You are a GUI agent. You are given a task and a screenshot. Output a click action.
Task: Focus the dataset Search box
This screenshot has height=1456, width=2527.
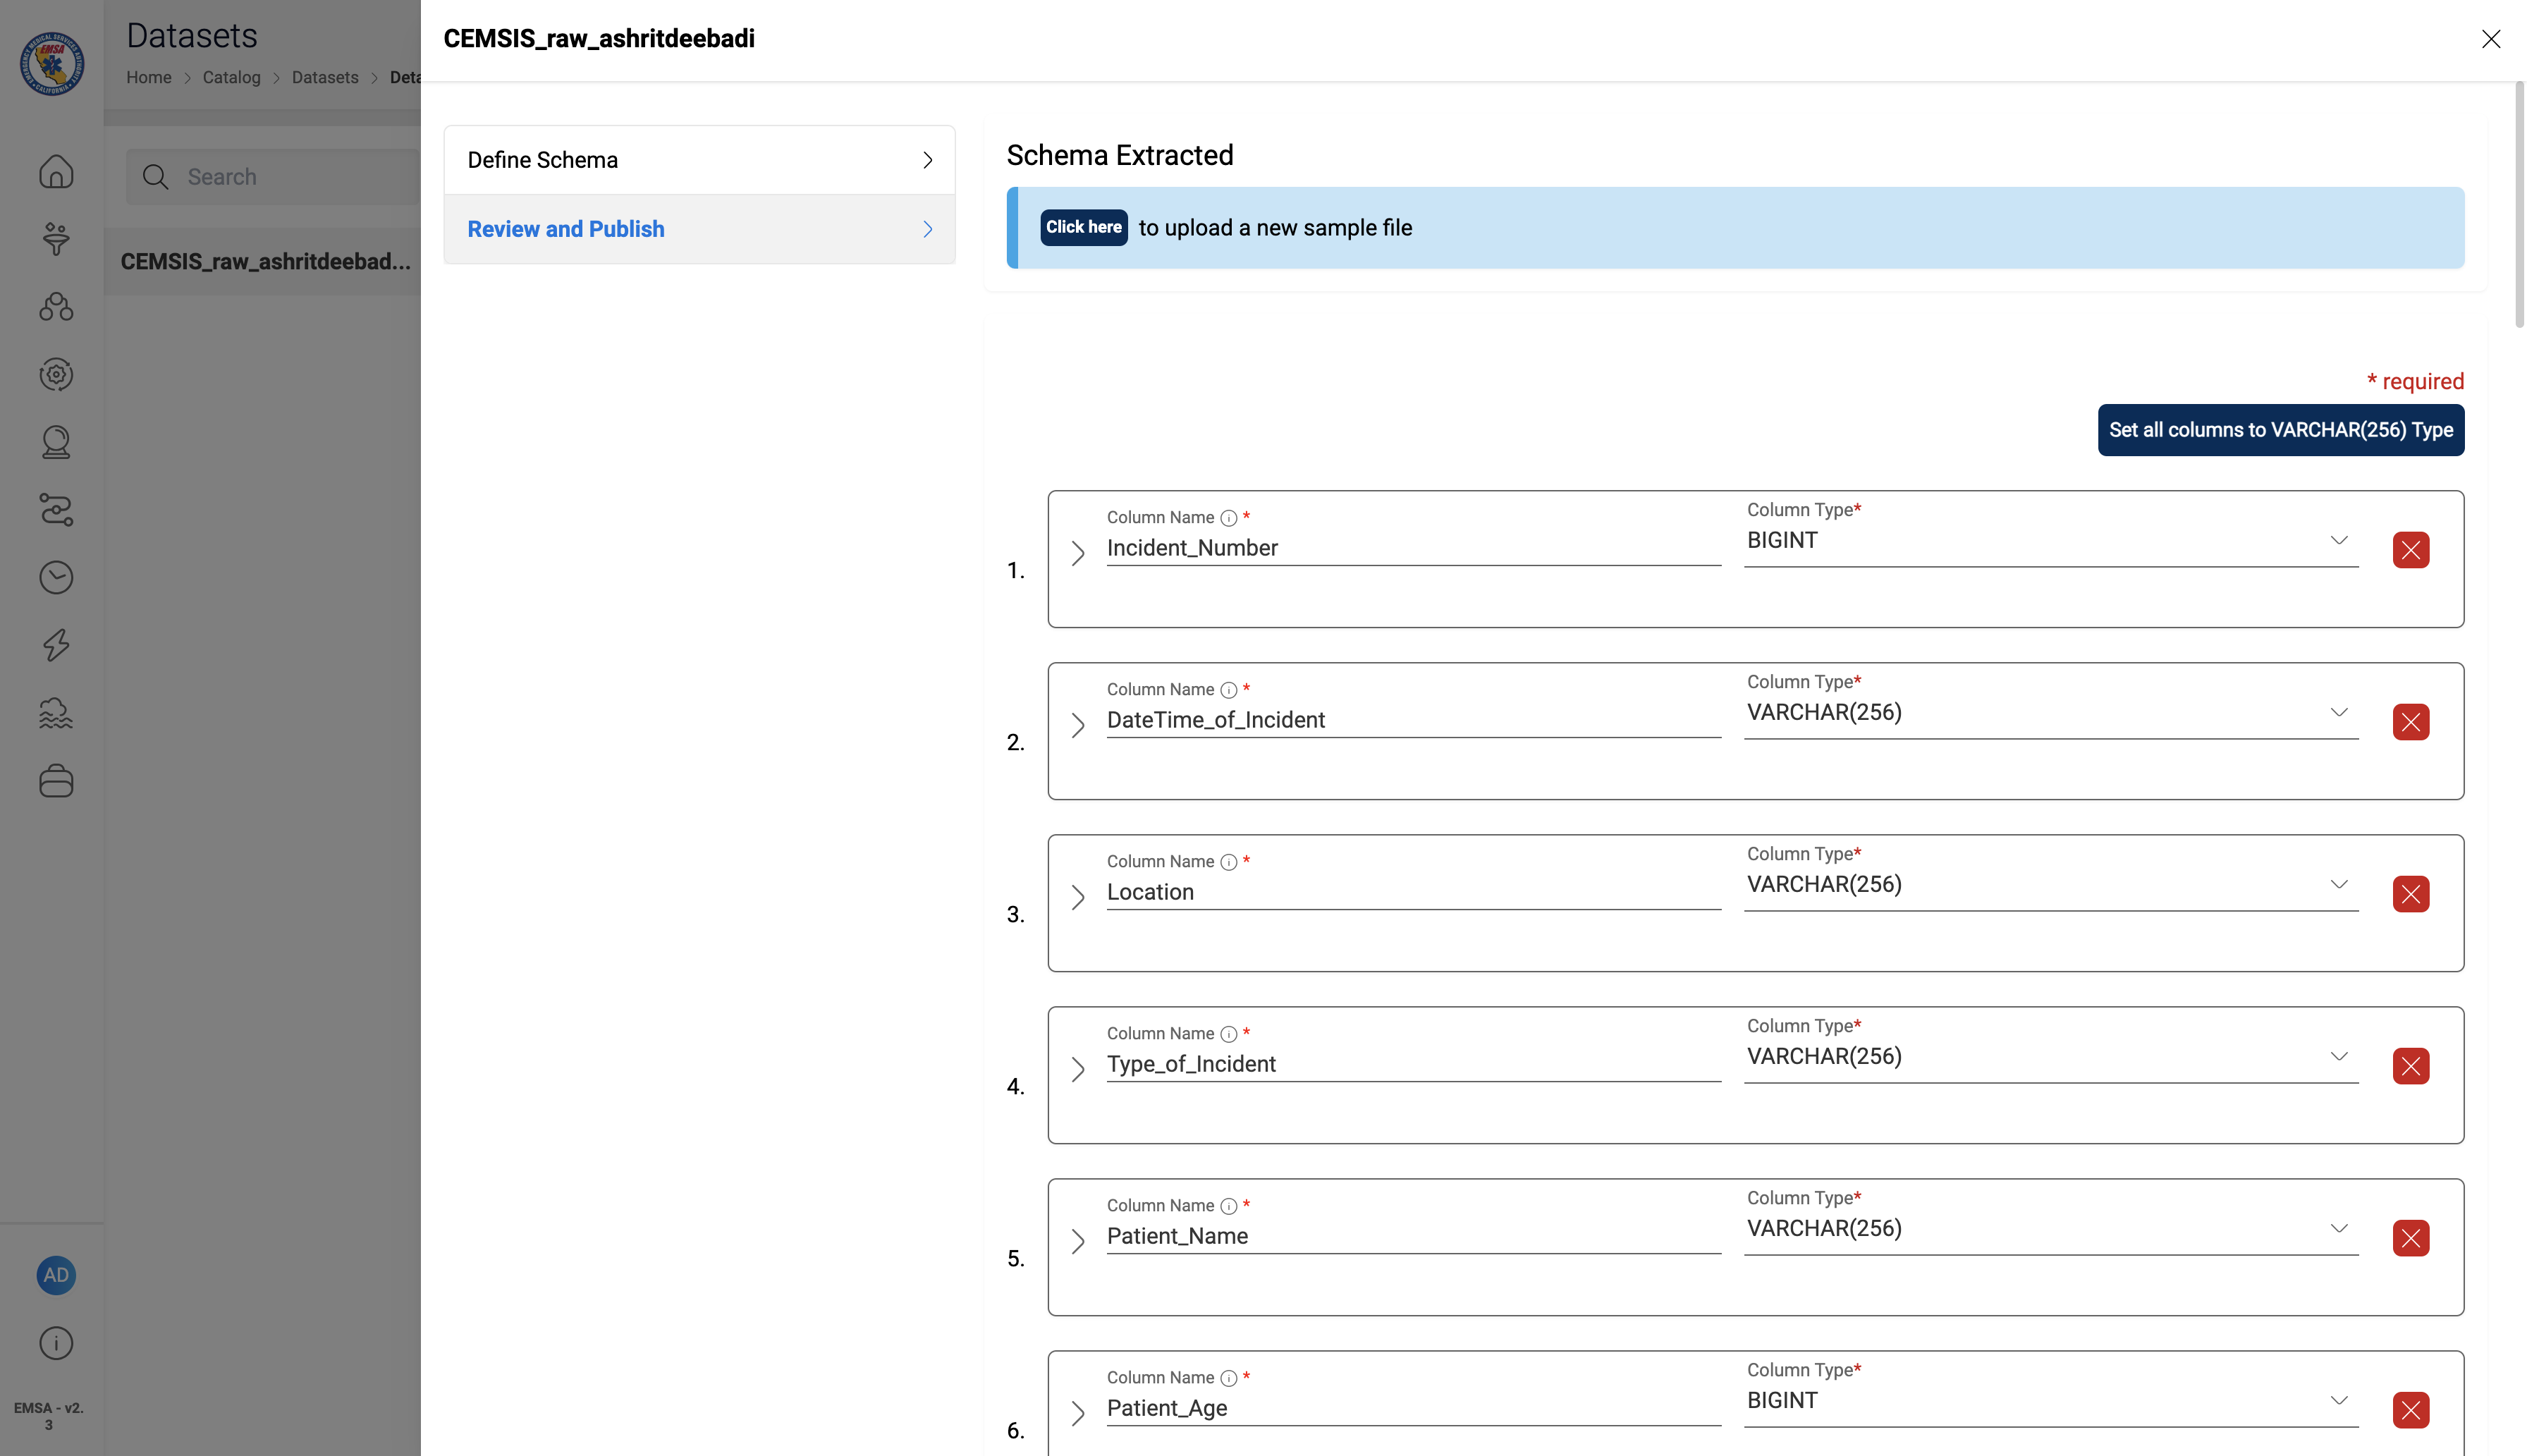tap(273, 177)
